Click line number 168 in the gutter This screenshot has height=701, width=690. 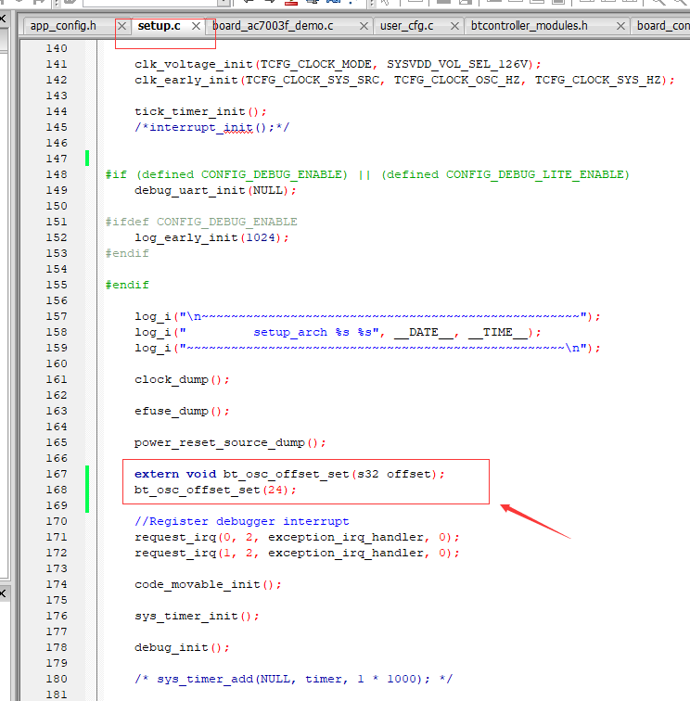coord(57,490)
